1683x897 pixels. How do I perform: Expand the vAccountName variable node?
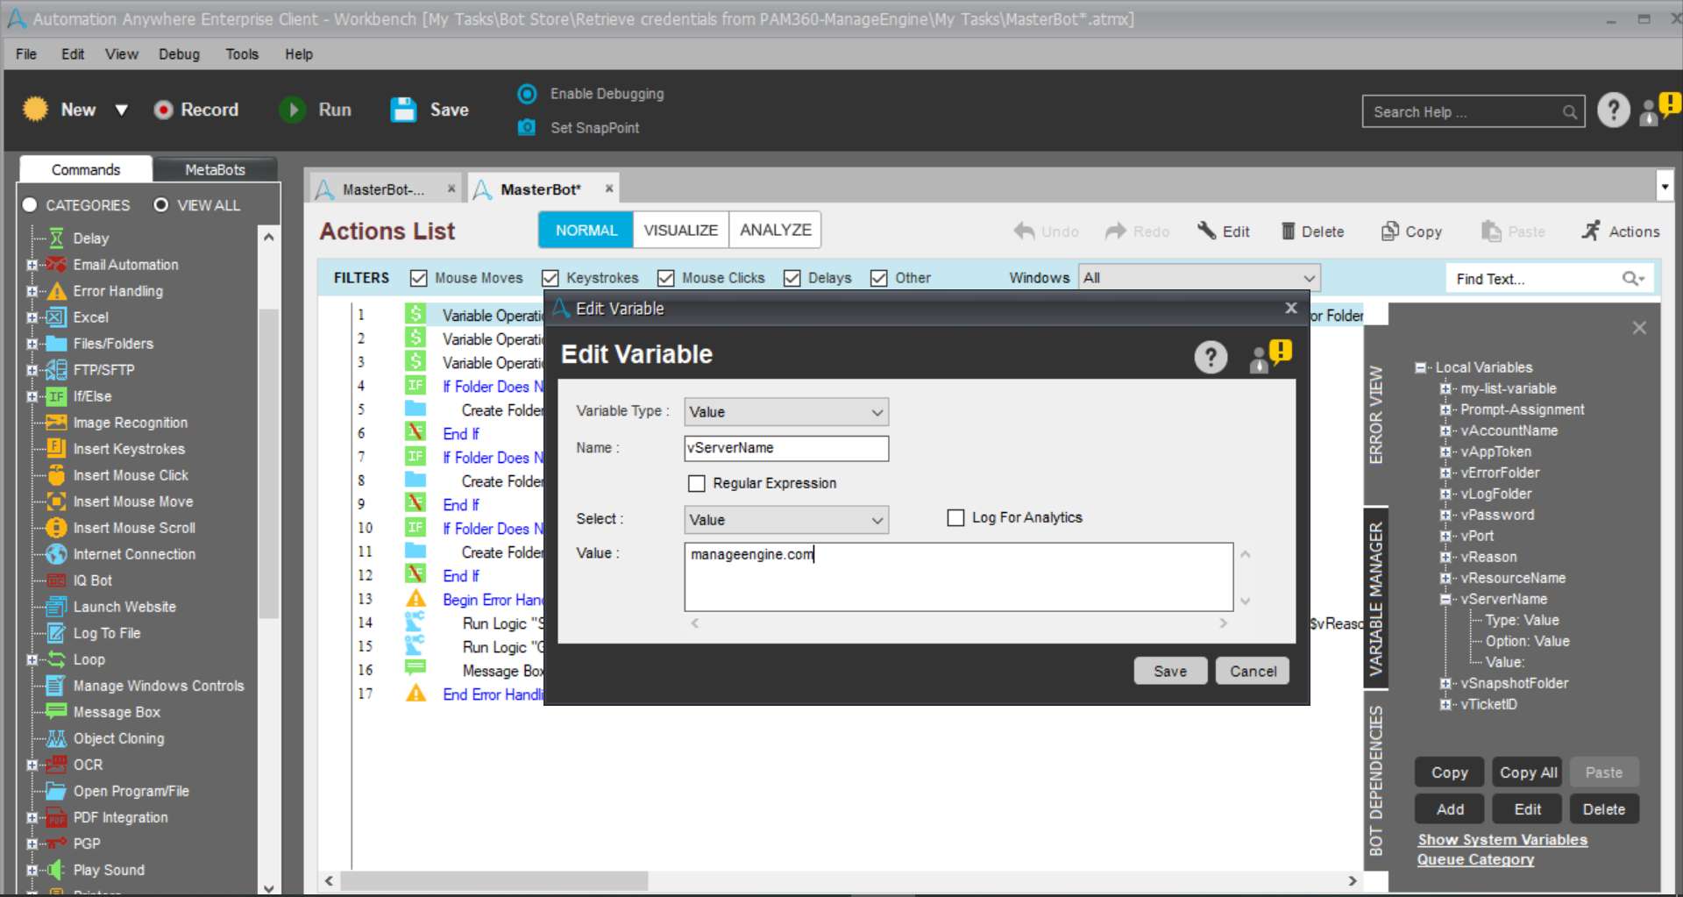[x=1445, y=431]
